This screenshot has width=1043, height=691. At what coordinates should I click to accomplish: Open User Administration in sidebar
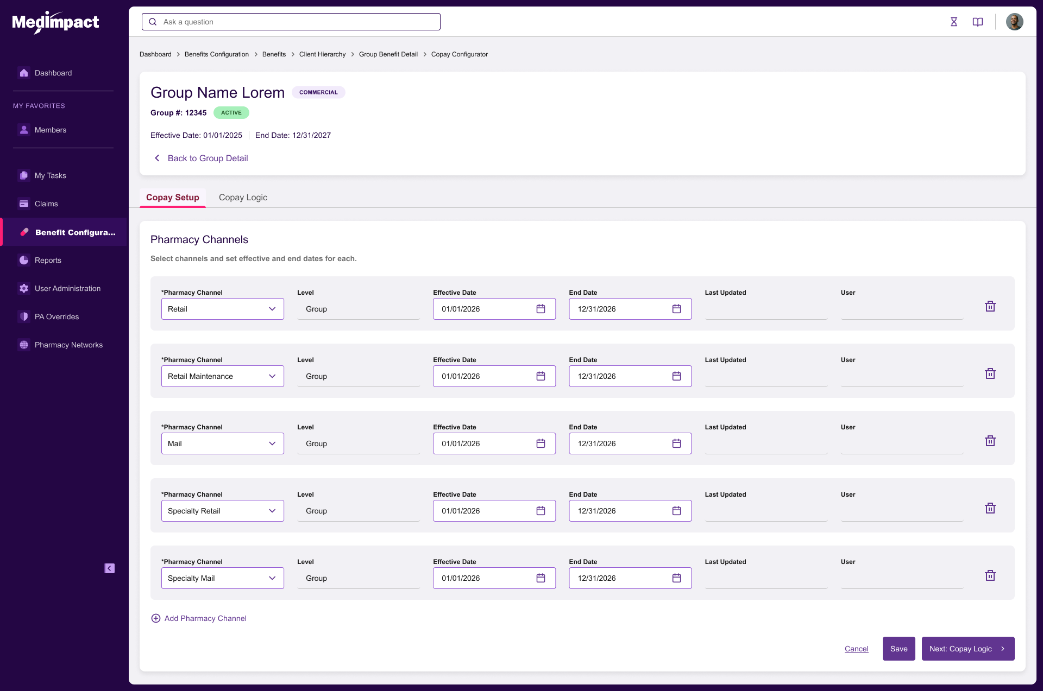(67, 288)
